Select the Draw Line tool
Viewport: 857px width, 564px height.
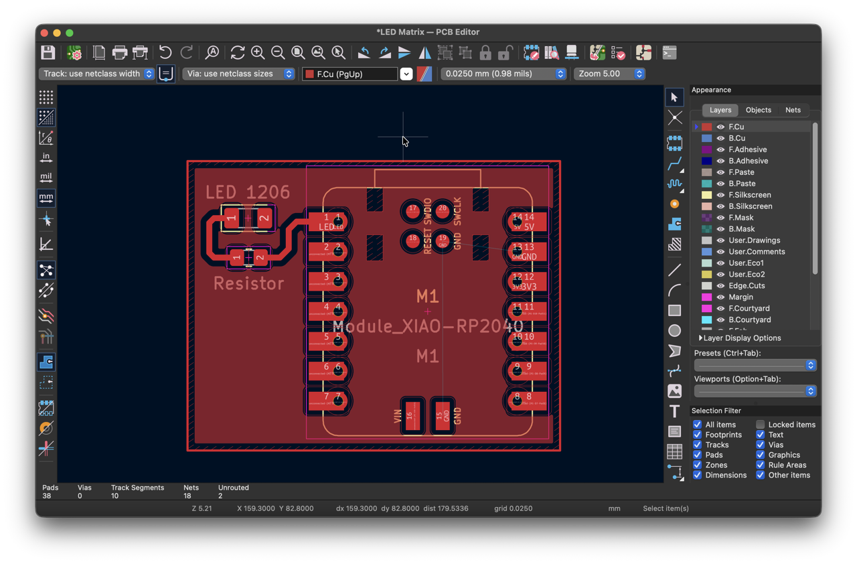pyautogui.click(x=674, y=270)
